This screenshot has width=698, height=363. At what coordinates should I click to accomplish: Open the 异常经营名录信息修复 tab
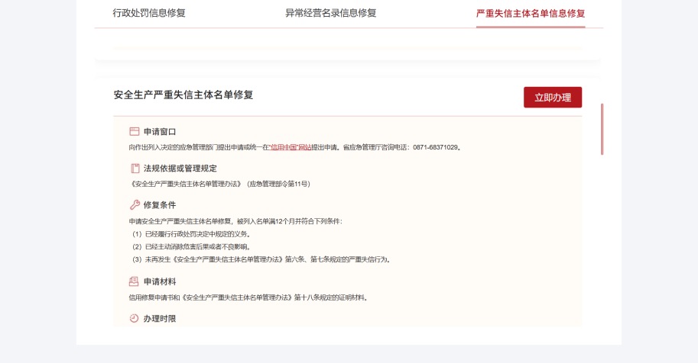coord(330,13)
